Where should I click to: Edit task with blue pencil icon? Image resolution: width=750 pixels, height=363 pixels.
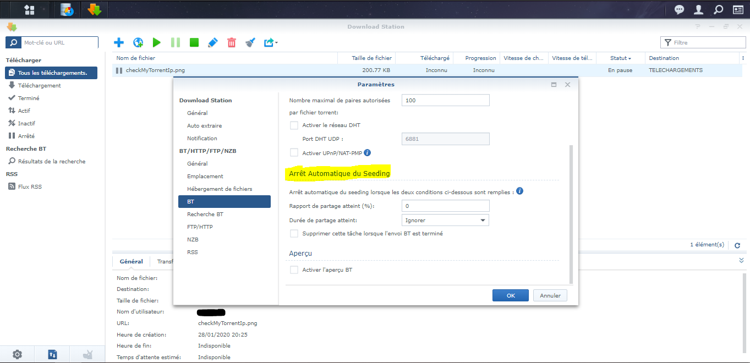[x=213, y=42]
